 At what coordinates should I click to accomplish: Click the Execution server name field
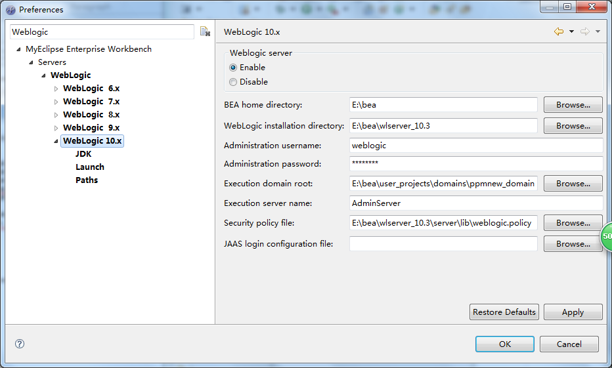coord(476,203)
